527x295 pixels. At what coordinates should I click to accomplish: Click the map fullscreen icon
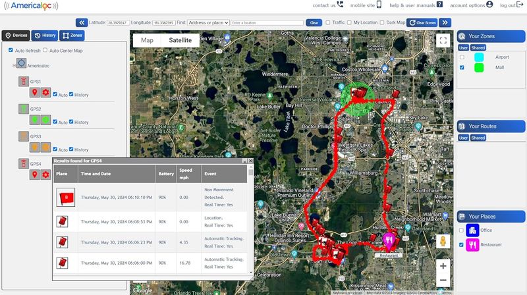click(x=443, y=41)
